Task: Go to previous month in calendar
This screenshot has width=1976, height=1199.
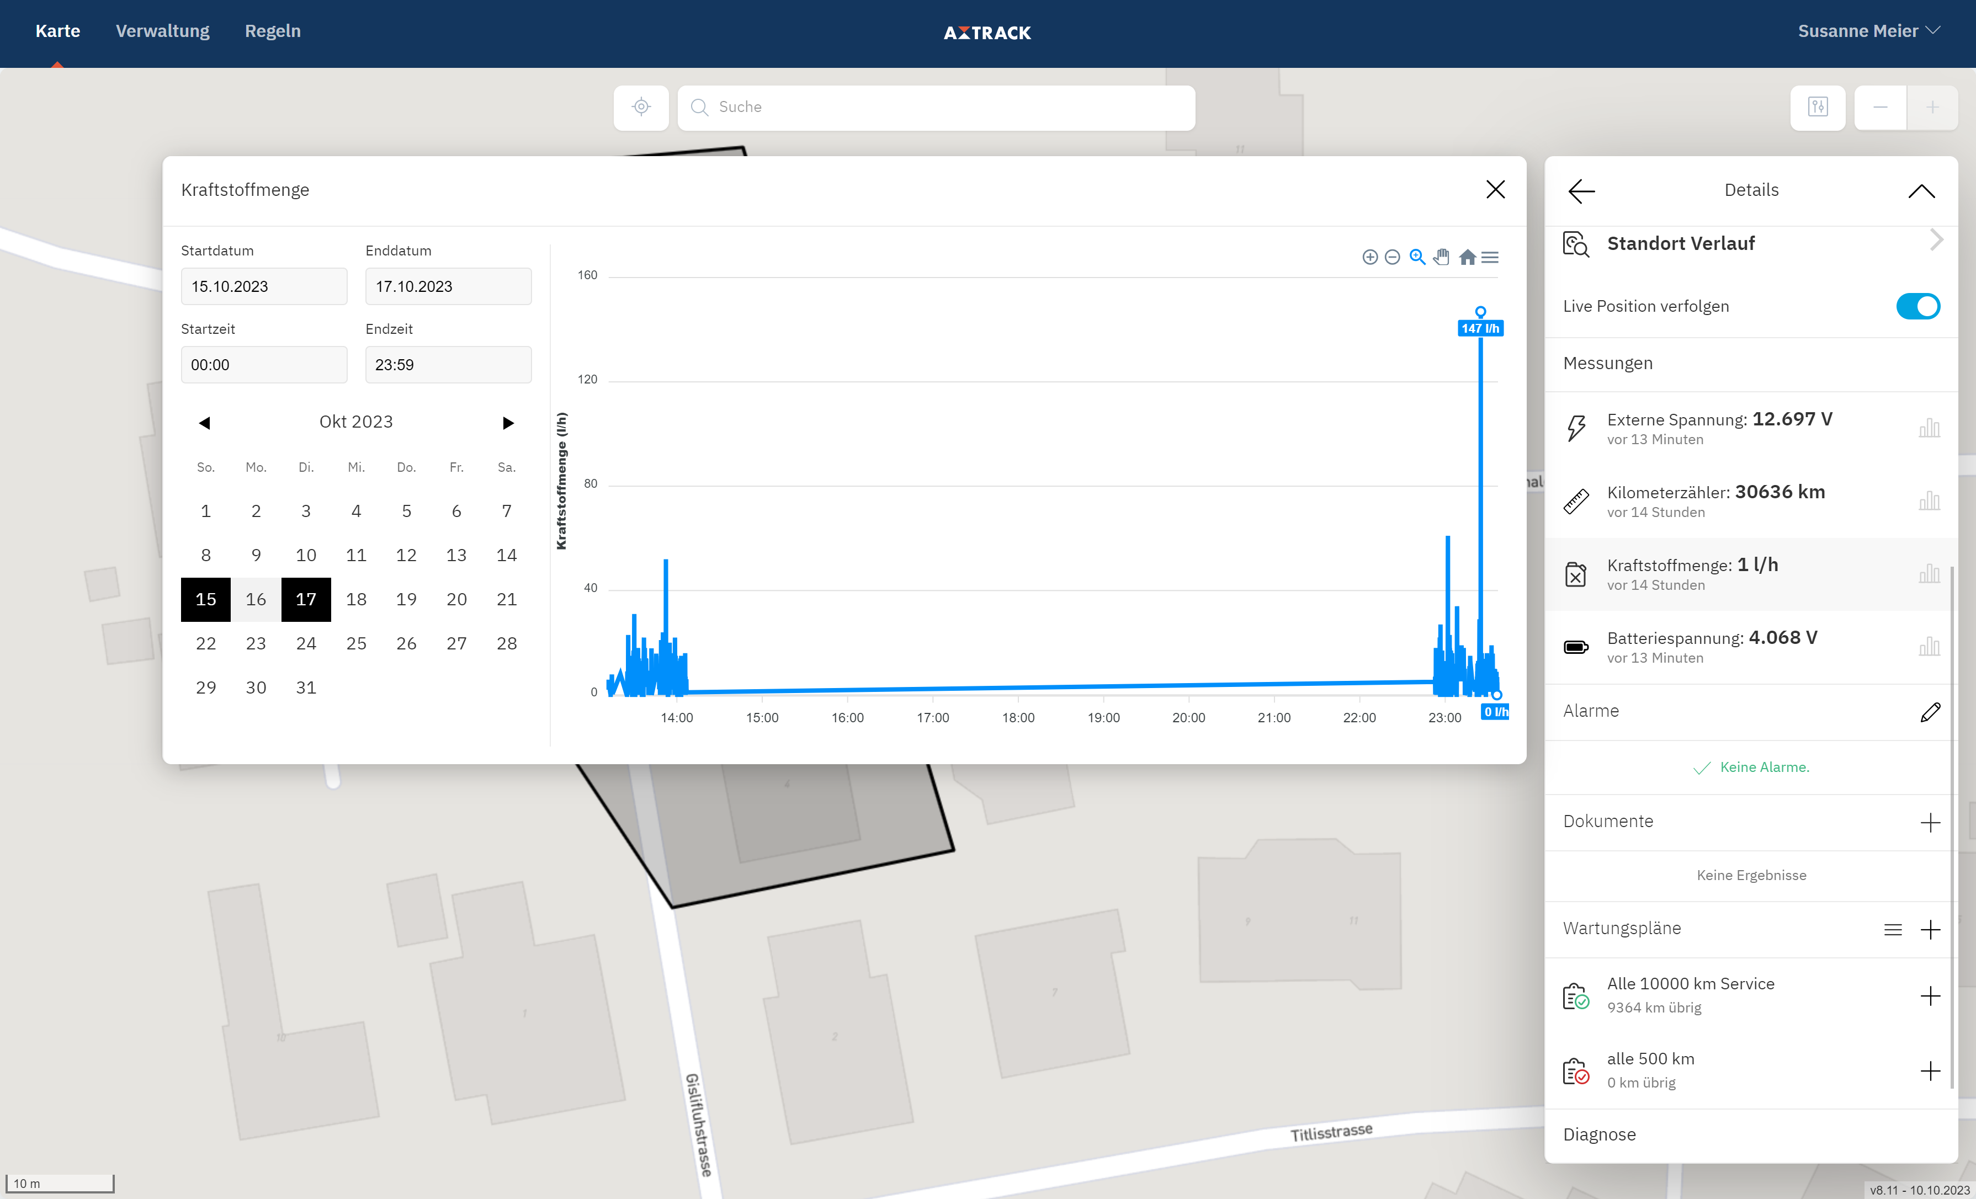Action: [x=204, y=422]
